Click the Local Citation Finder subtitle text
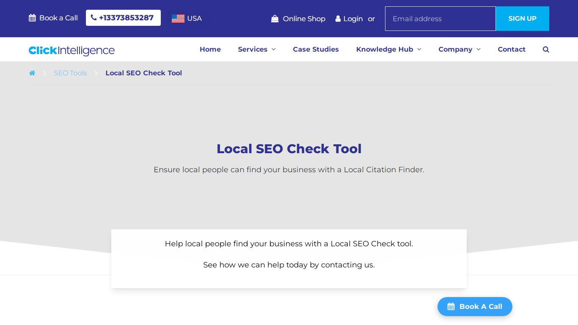The width and height of the screenshot is (578, 325). pyautogui.click(x=289, y=170)
